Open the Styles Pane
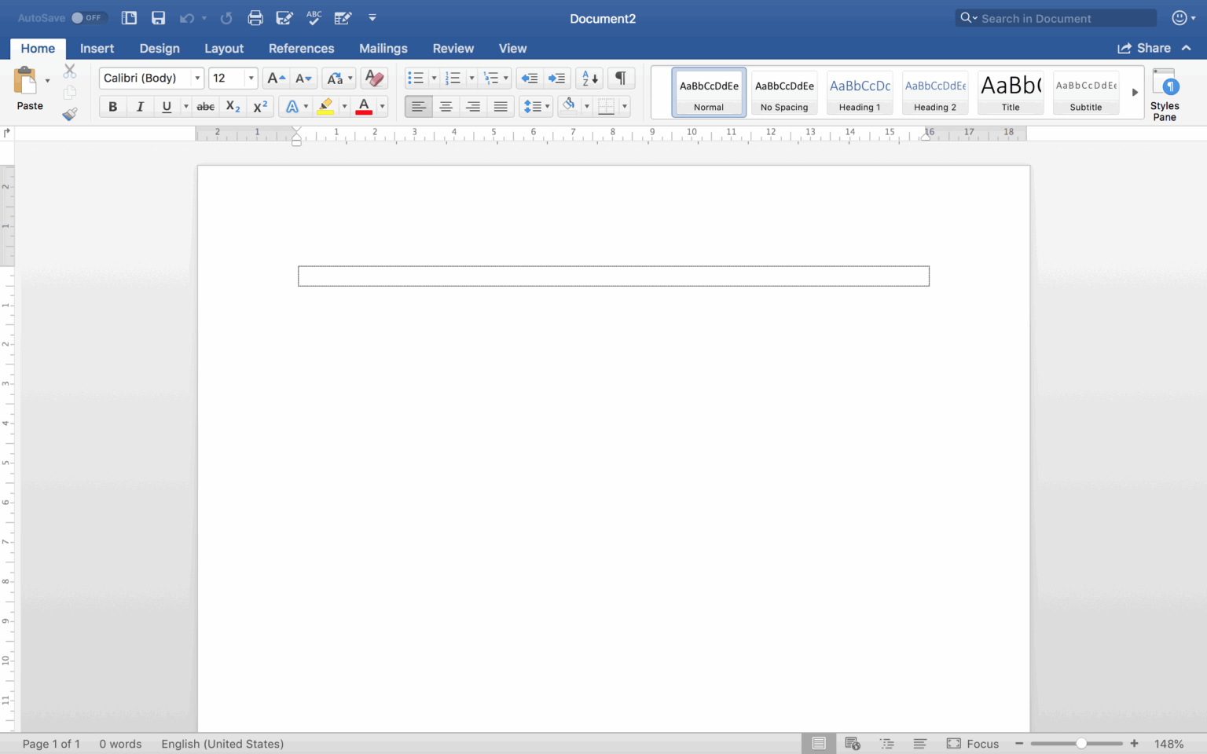The height and width of the screenshot is (754, 1207). tap(1165, 92)
